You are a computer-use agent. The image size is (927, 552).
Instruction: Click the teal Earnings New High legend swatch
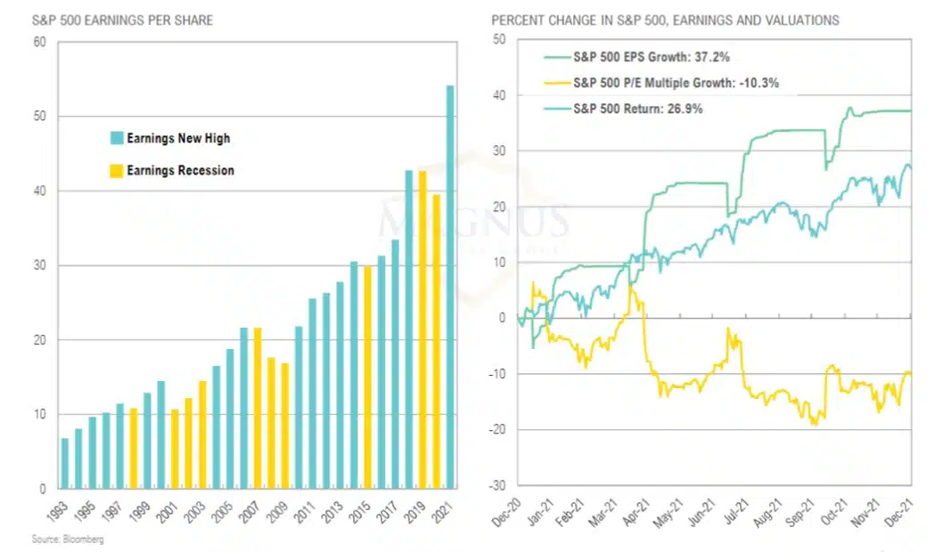click(116, 139)
